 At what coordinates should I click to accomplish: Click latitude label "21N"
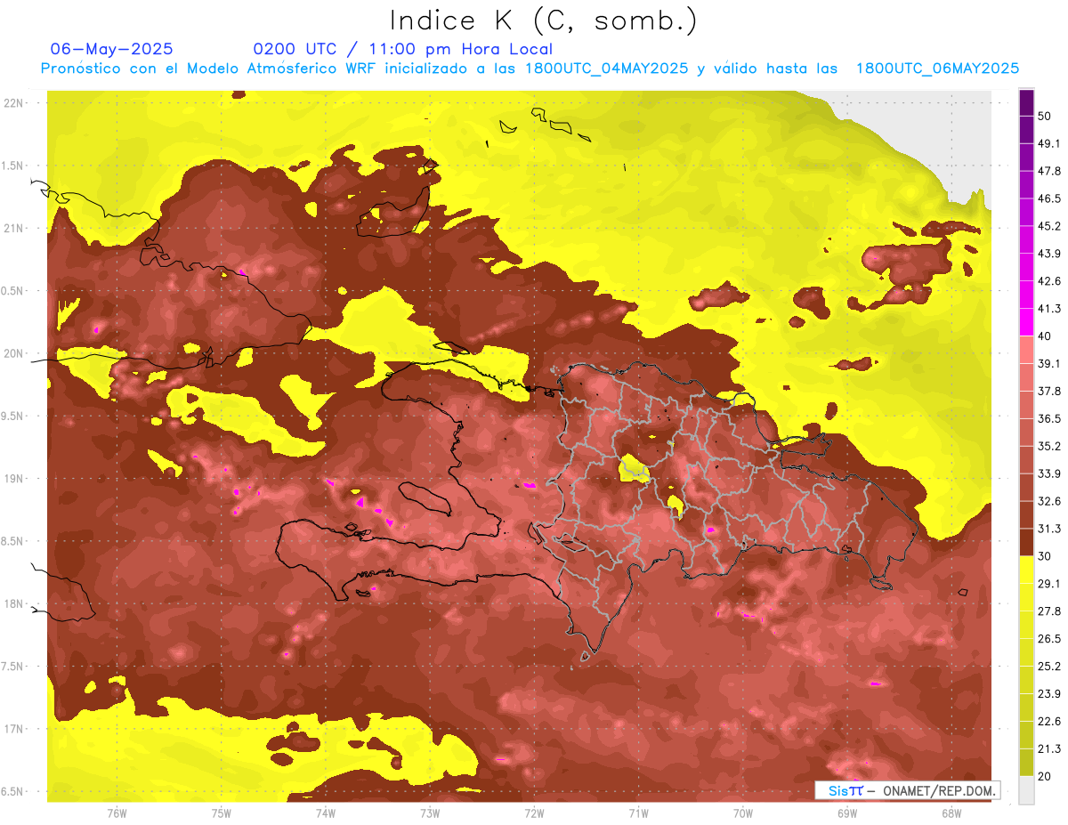click(x=15, y=228)
